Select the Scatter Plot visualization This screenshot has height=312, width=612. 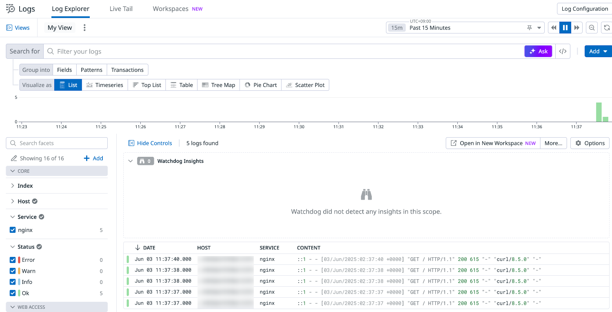(x=305, y=85)
